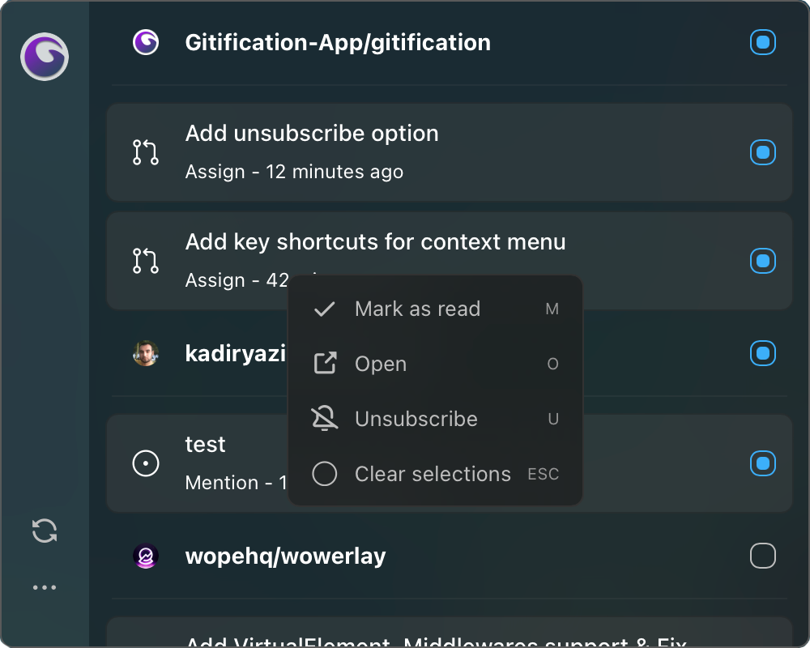Uncheck the Add unsubscribe option notification
The width and height of the screenshot is (810, 648).
click(x=763, y=152)
